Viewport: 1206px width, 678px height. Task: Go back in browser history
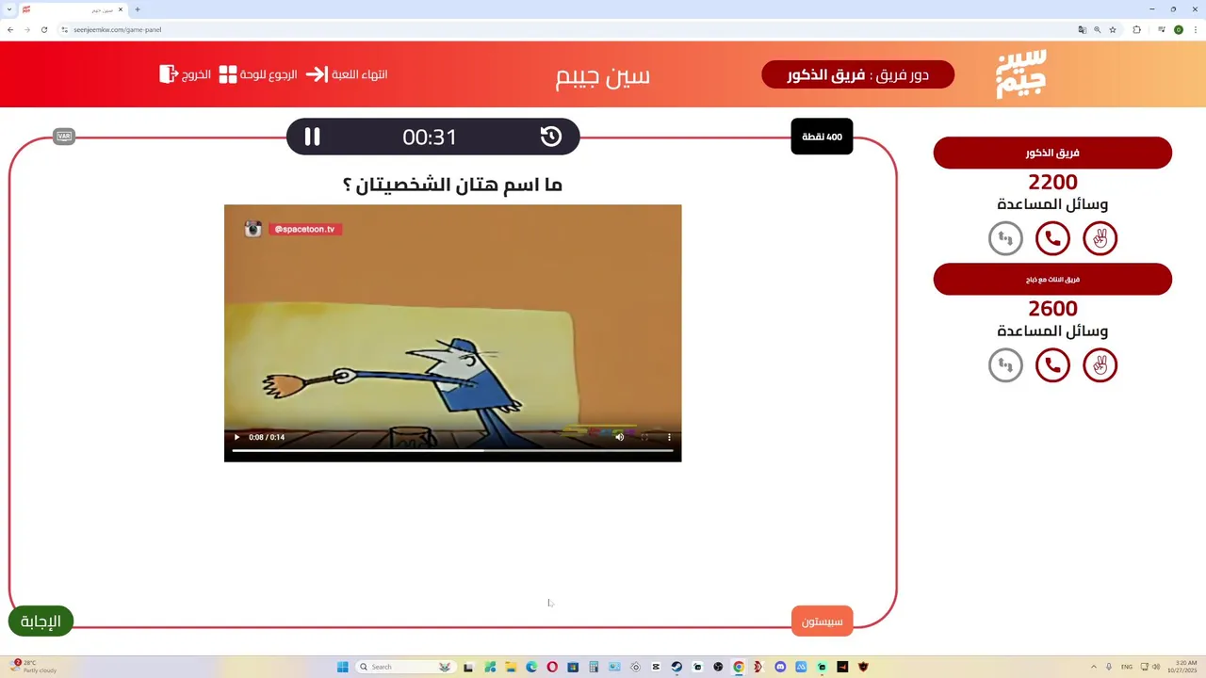[10, 29]
